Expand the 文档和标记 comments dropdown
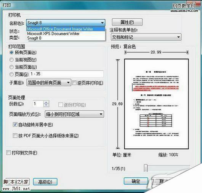This screenshot has width=202, height=193. (x=146, y=37)
